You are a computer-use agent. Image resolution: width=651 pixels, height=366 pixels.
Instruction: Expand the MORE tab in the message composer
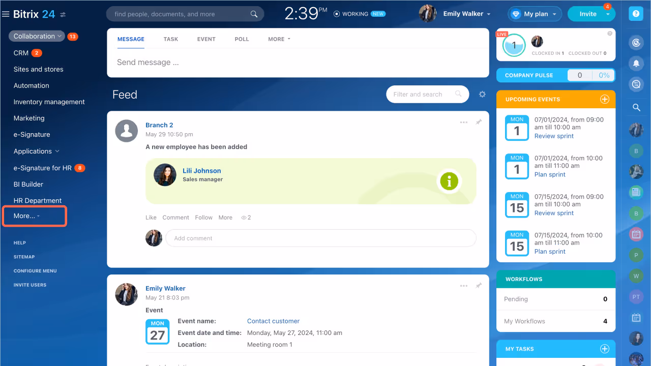pyautogui.click(x=279, y=39)
